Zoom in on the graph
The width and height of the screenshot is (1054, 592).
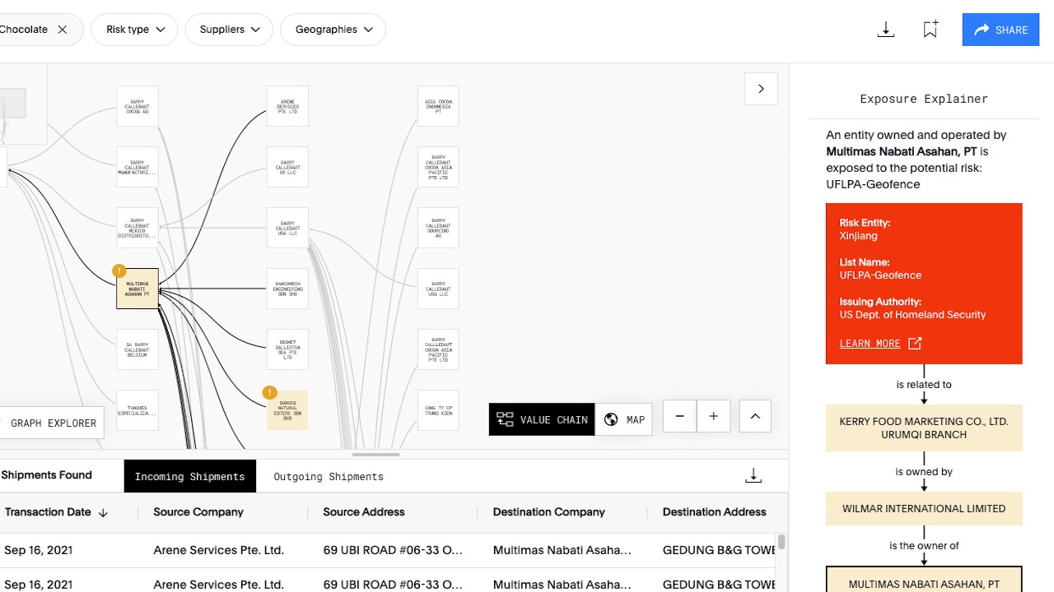(x=713, y=416)
